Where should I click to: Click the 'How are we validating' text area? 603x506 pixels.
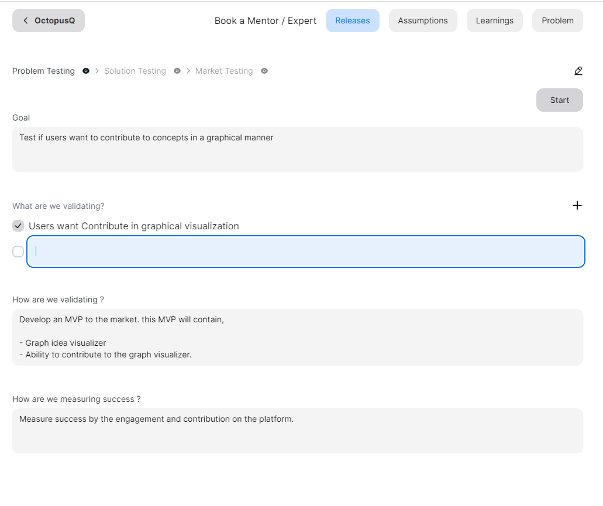click(297, 337)
